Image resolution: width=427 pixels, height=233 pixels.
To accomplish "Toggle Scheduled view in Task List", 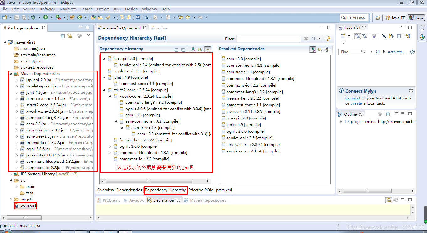I will tap(365, 36).
